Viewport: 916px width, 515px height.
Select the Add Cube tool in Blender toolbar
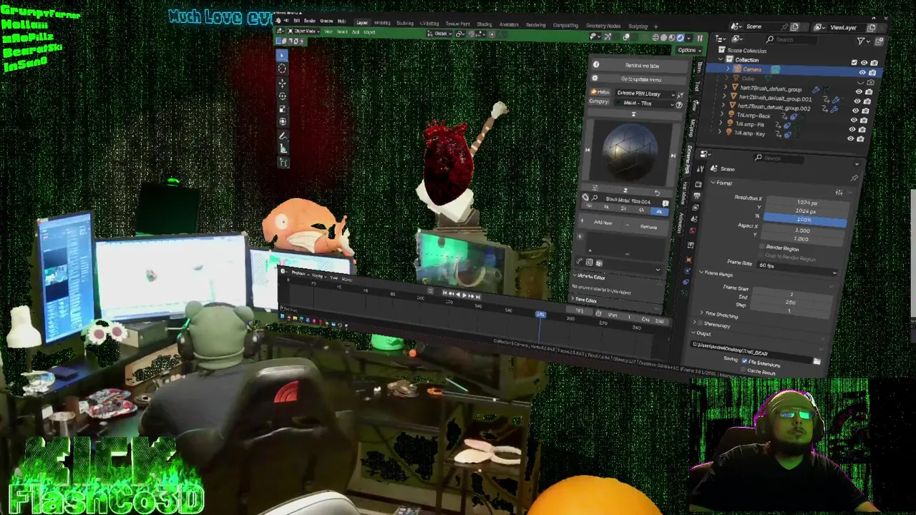(283, 163)
